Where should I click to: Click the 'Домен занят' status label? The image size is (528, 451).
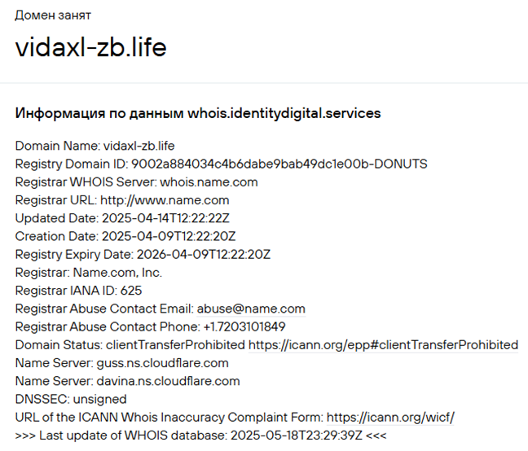tap(53, 15)
